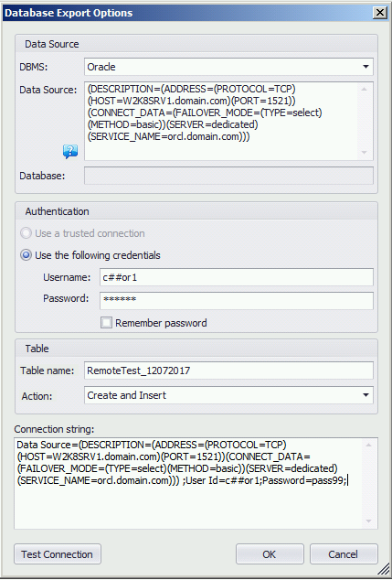The image size is (392, 580).
Task: Click the Test Connection button
Action: click(x=58, y=554)
